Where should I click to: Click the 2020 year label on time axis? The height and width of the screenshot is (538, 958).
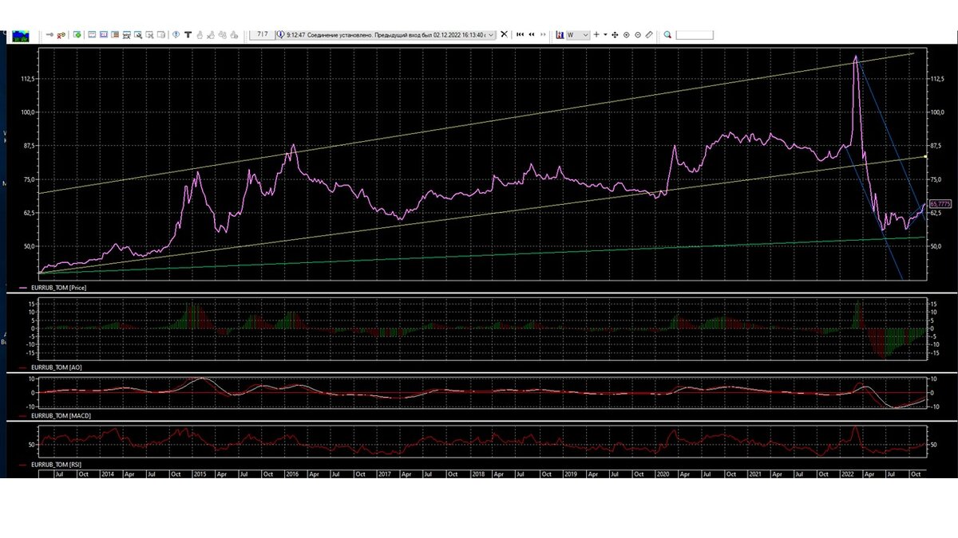pos(662,473)
